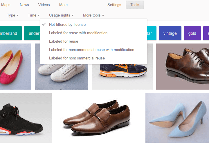Image resolution: width=209 pixels, height=145 pixels.
Task: Open the brown loafers image
Action: point(99,117)
